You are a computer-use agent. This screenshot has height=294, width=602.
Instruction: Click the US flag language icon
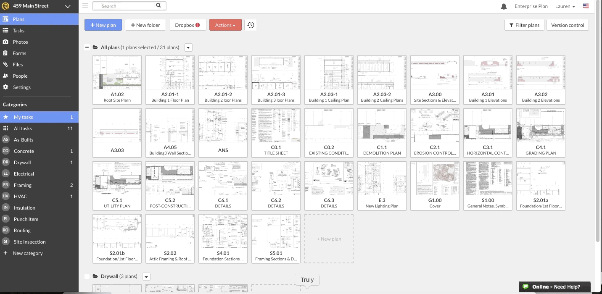coord(586,6)
